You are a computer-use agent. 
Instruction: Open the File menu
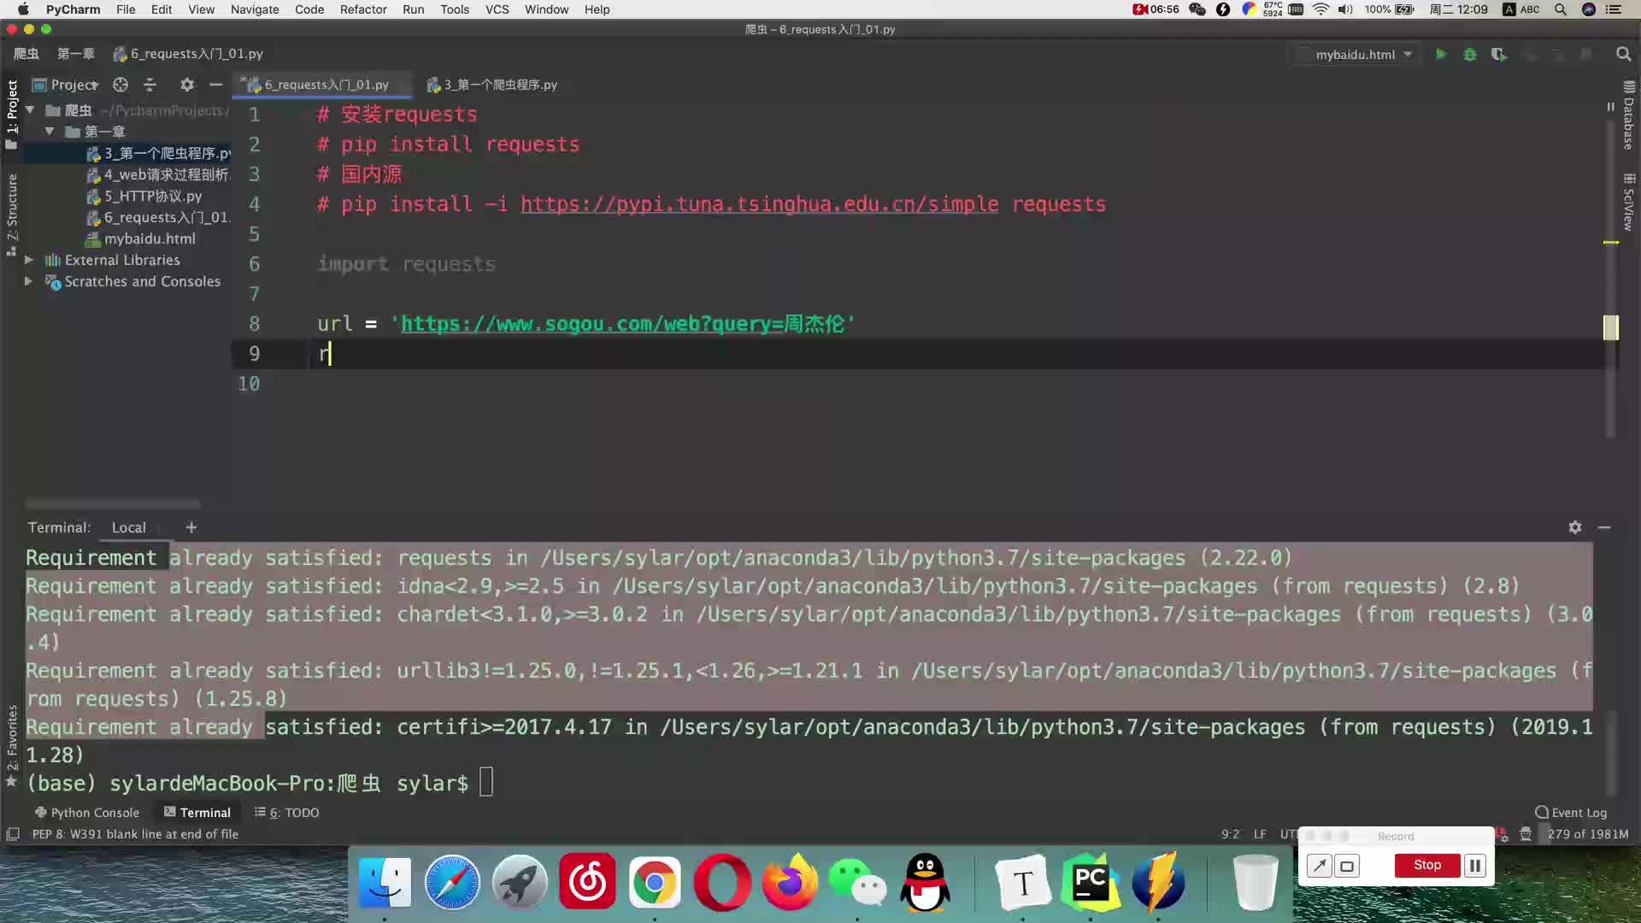(x=126, y=9)
